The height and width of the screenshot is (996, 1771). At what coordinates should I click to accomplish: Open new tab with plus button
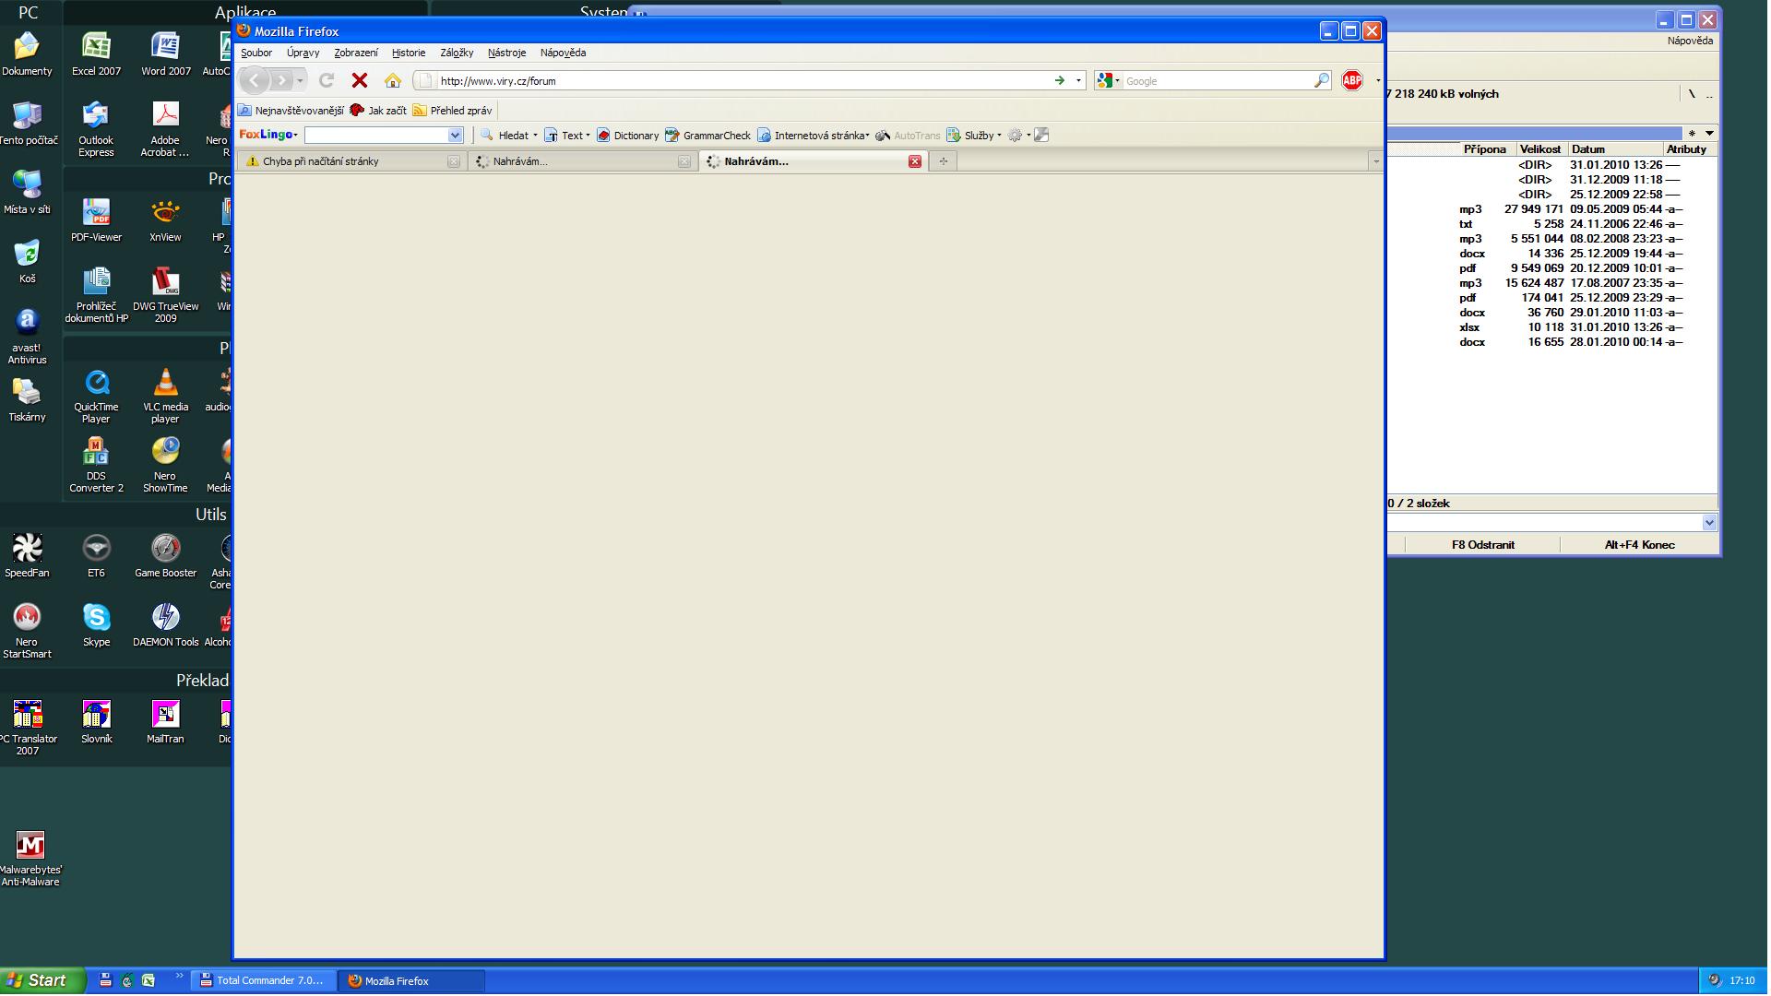(943, 161)
